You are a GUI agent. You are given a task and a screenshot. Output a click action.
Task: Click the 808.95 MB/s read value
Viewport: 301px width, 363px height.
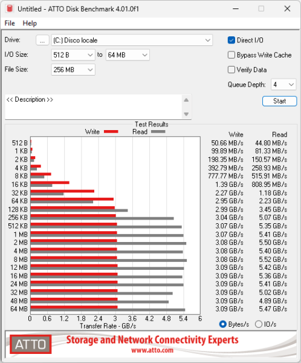click(270, 185)
